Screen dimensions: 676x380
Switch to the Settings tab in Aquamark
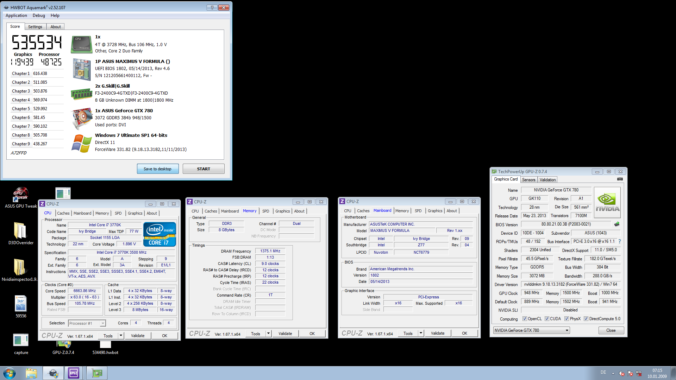coord(35,27)
